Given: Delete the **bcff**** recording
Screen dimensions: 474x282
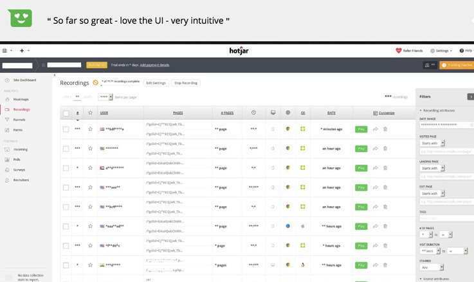Looking at the screenshot, I should (x=385, y=207).
